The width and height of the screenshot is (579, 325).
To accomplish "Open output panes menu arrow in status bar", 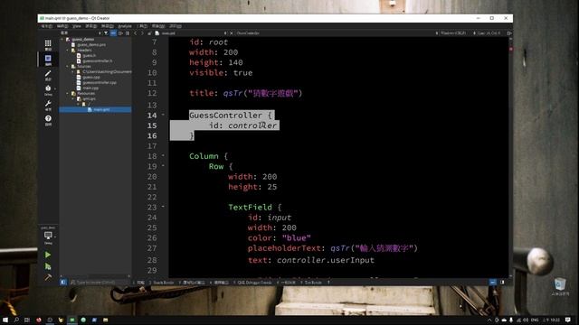I will (x=328, y=283).
